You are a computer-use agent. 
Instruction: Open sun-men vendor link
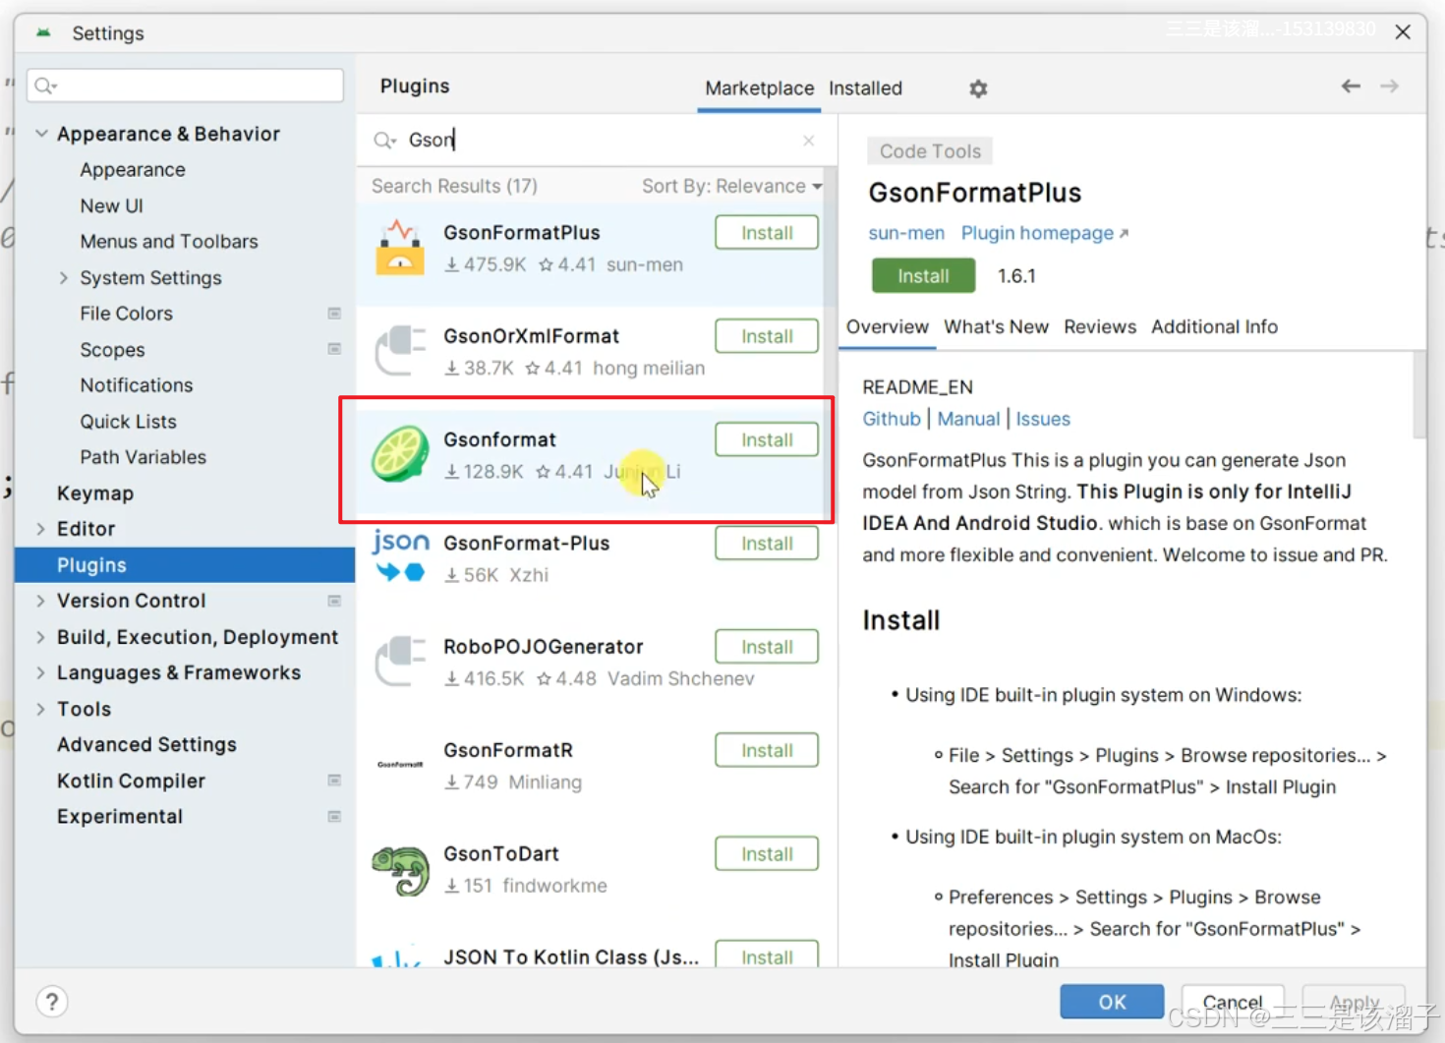[x=906, y=233]
